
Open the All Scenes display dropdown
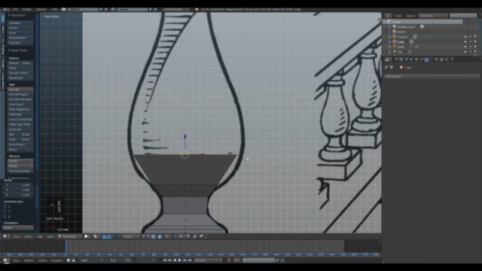[x=433, y=16]
